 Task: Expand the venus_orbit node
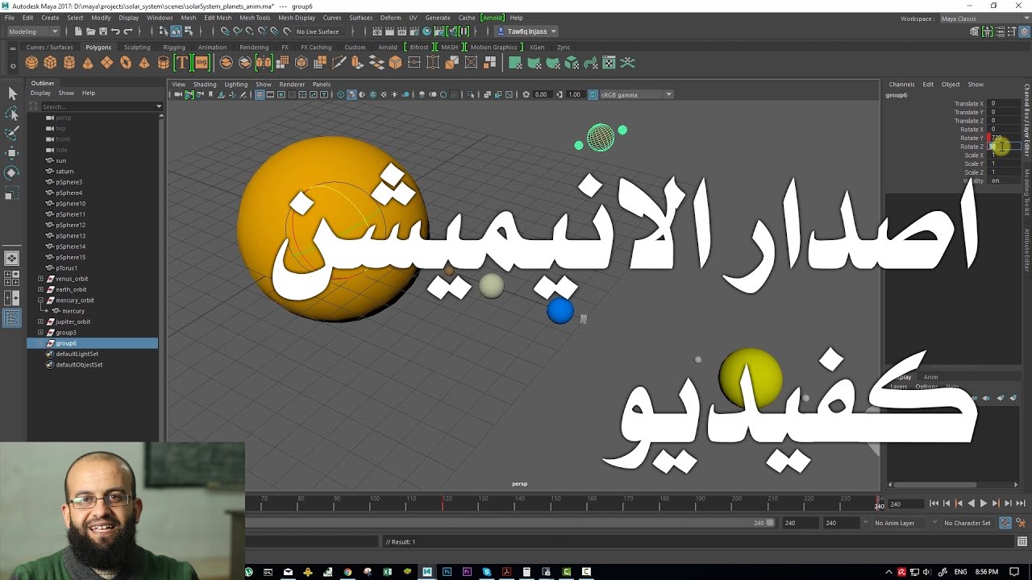40,279
